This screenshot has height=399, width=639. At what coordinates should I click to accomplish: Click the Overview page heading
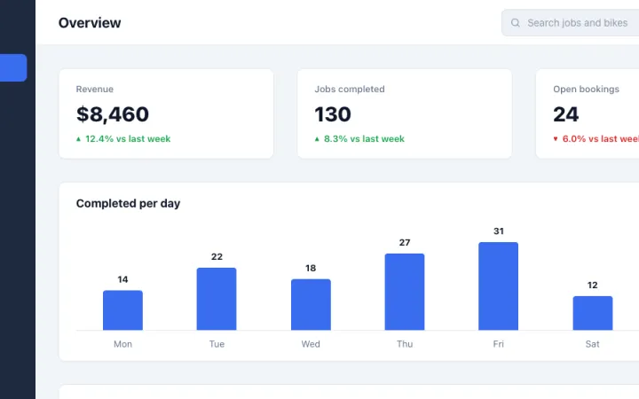click(x=90, y=23)
